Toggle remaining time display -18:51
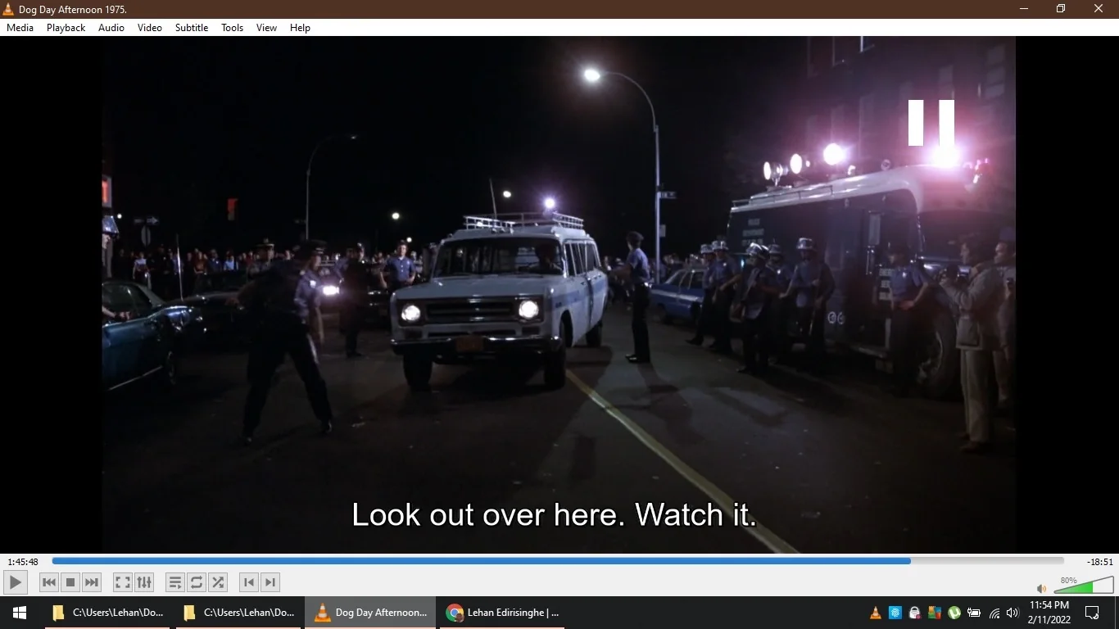The image size is (1119, 629). pos(1099,562)
